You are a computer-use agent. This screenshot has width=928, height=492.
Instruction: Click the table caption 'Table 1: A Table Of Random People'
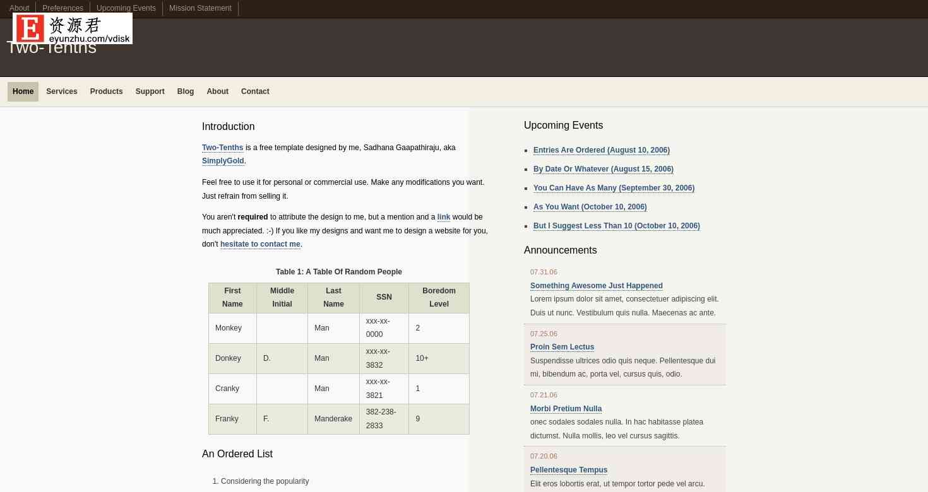pyautogui.click(x=339, y=272)
